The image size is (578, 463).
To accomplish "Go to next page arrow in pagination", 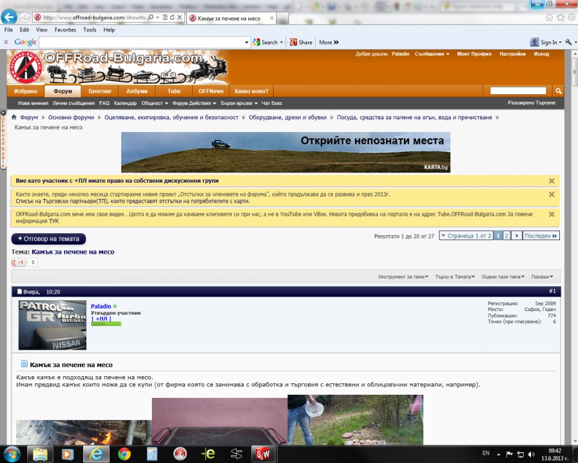I will pos(517,236).
